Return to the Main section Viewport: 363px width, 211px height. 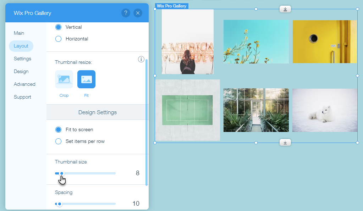click(18, 33)
